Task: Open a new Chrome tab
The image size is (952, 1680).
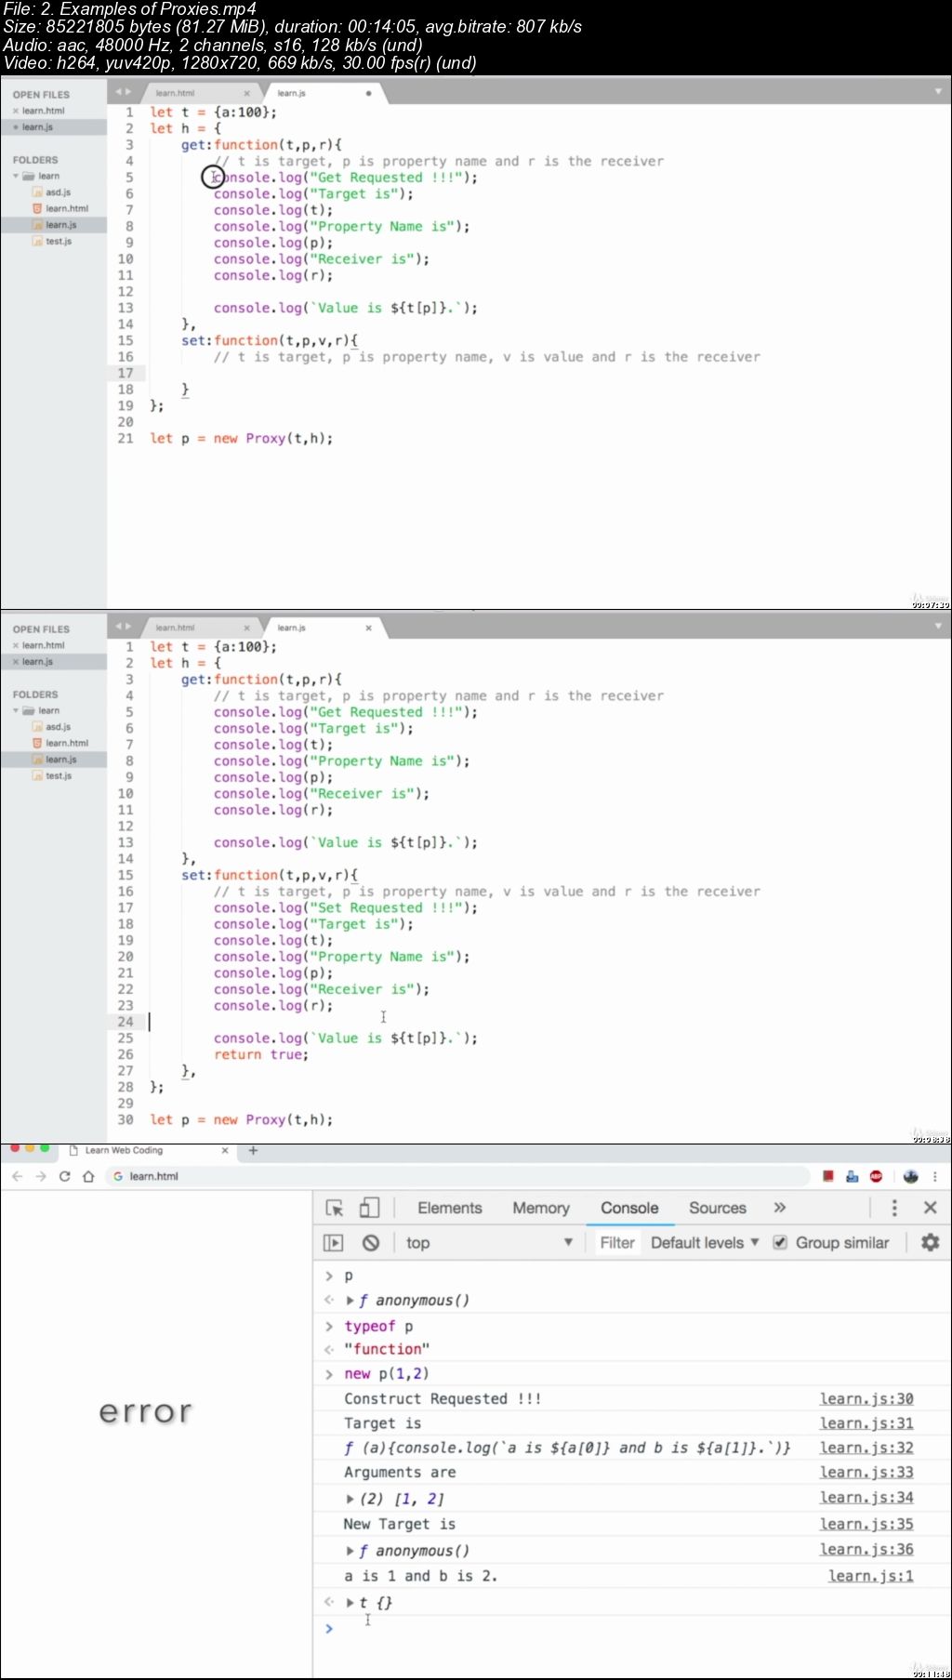Action: click(x=253, y=1150)
